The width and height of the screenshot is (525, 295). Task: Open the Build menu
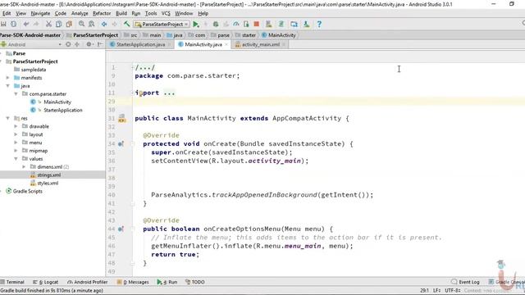tap(121, 13)
